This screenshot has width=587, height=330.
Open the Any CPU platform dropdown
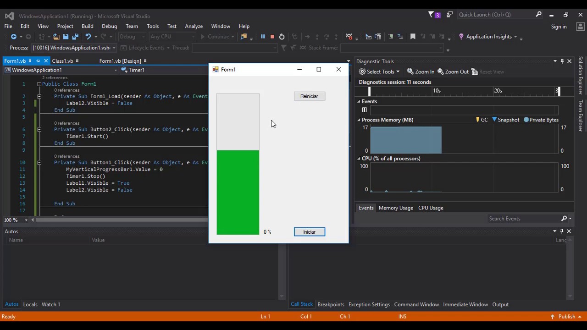click(x=172, y=37)
